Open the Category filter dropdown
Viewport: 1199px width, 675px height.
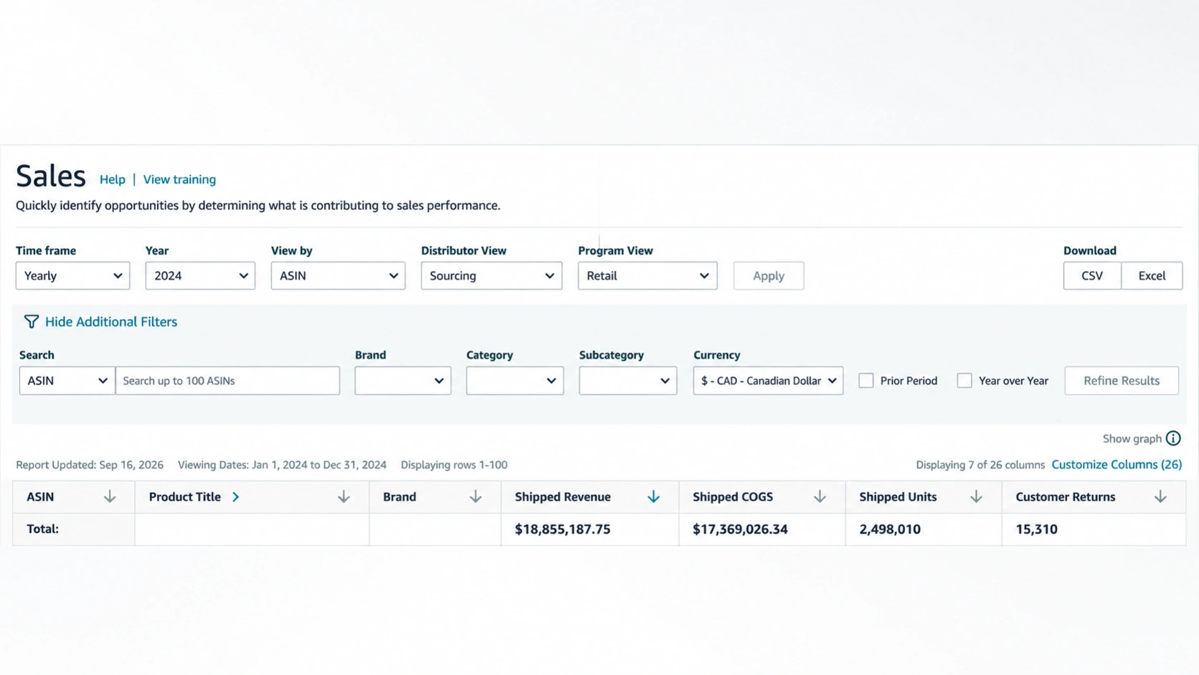pyautogui.click(x=515, y=380)
